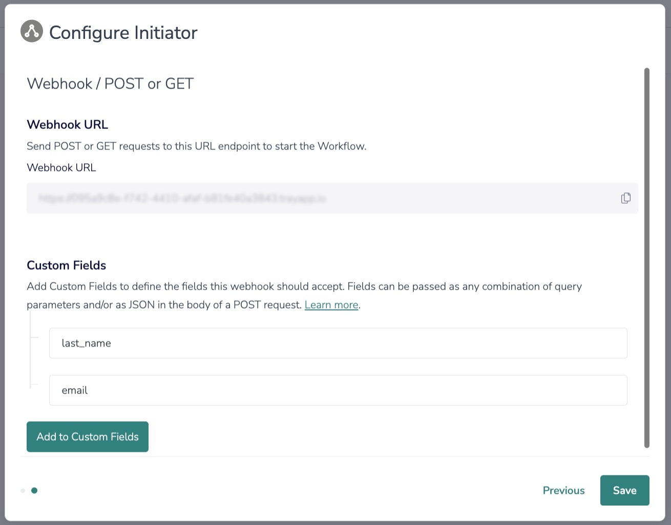Select the active second step indicator dot

(34, 490)
